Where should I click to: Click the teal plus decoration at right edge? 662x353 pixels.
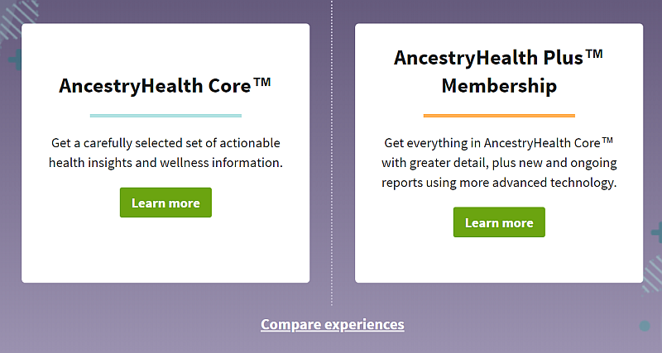coord(656,232)
